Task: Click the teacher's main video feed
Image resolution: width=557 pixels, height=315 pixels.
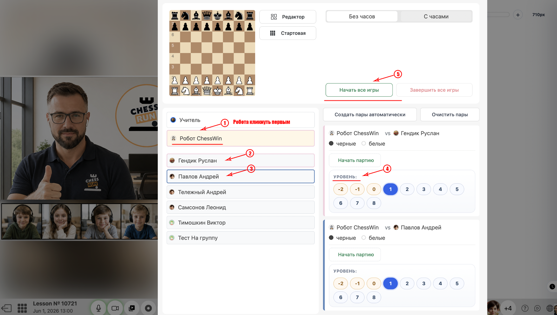Action: pos(79,138)
